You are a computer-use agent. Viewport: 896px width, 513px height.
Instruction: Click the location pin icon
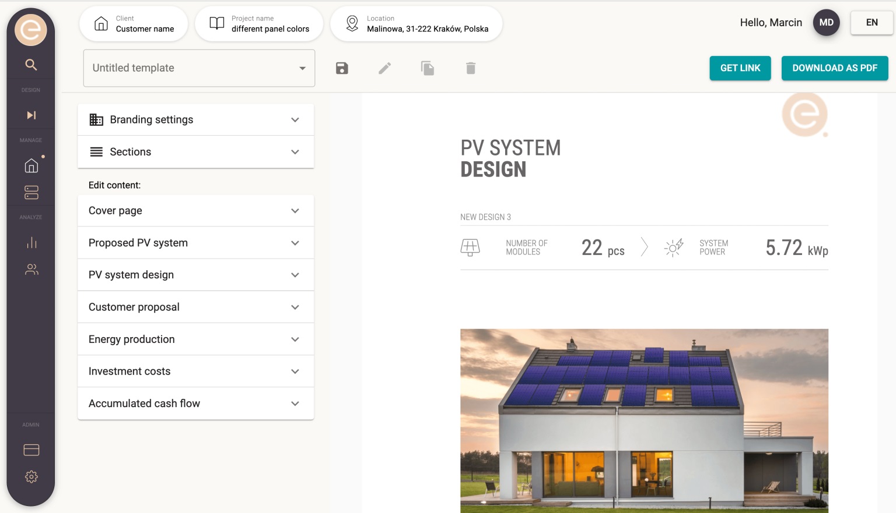tap(352, 23)
